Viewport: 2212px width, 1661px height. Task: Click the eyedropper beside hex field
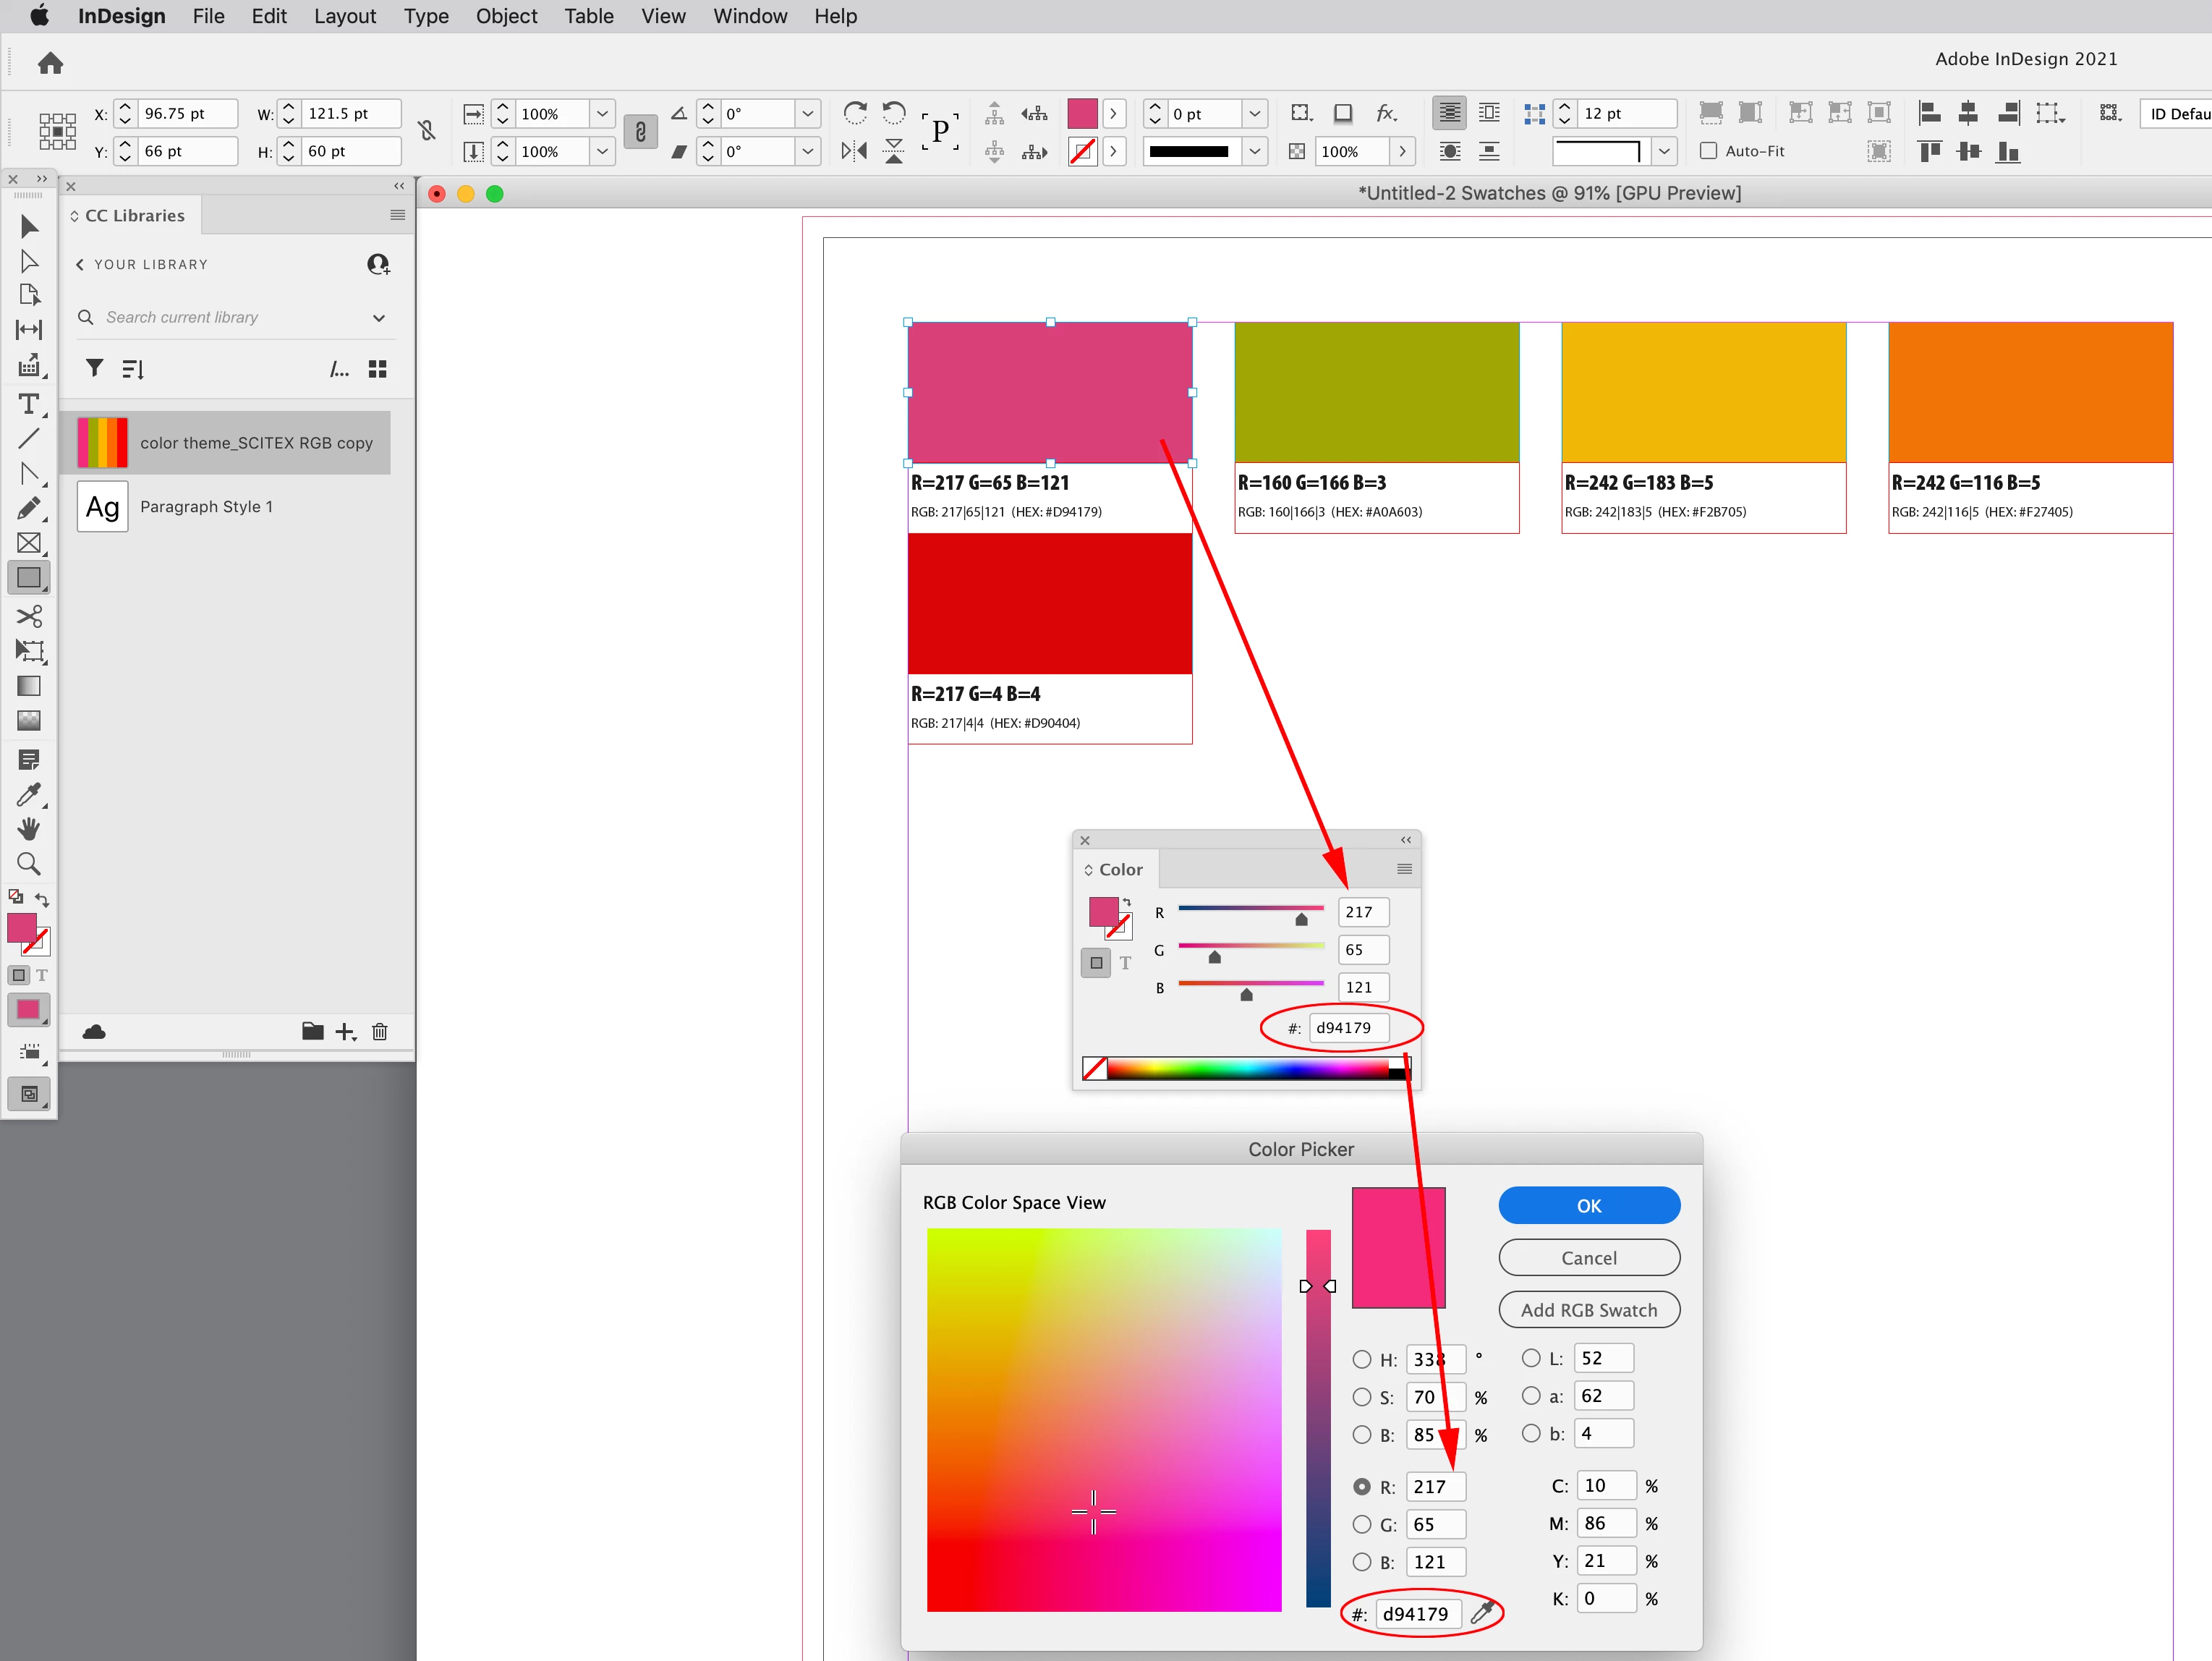1482,1612
